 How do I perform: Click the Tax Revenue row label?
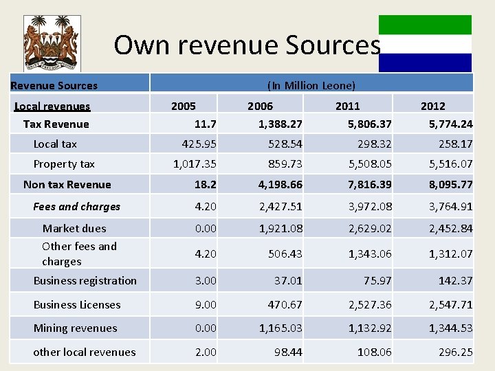tap(56, 124)
